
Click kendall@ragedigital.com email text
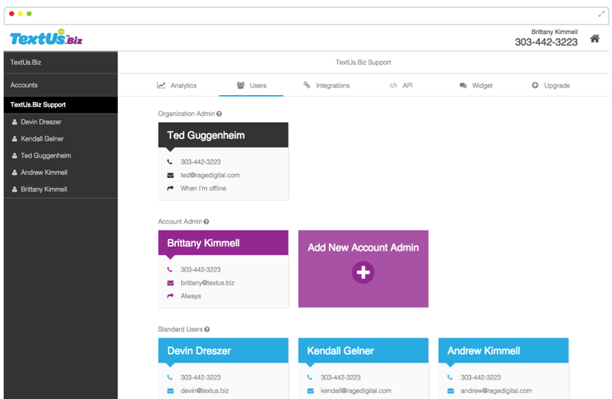click(356, 390)
